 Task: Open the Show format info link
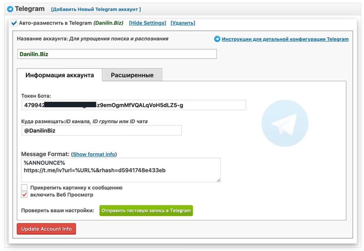[x=94, y=154]
